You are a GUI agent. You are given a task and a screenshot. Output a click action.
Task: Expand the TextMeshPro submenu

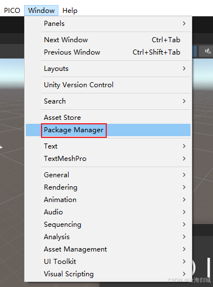point(108,159)
